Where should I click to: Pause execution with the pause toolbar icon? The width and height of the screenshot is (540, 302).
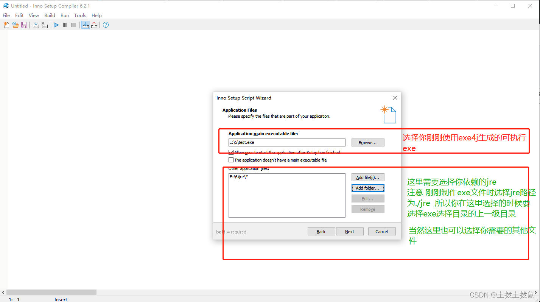[65, 25]
